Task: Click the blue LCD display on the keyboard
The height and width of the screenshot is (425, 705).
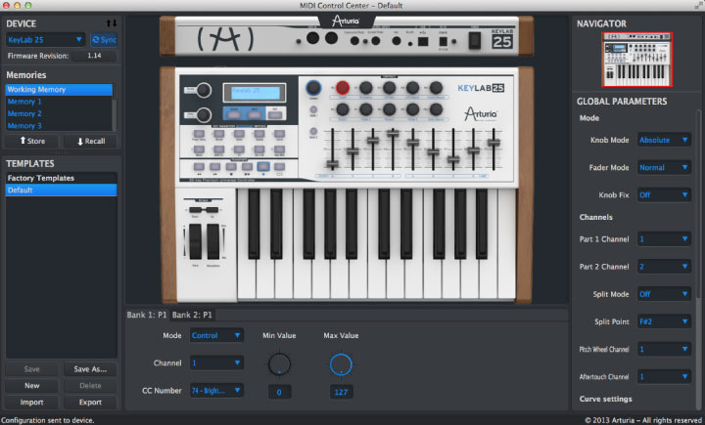Action: (255, 93)
